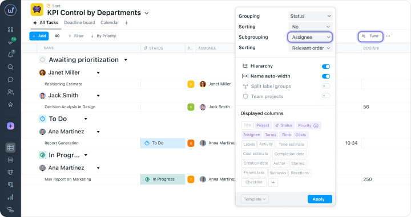Click the purple plus create button in sidebar
The image size is (411, 217).
click(x=10, y=126)
